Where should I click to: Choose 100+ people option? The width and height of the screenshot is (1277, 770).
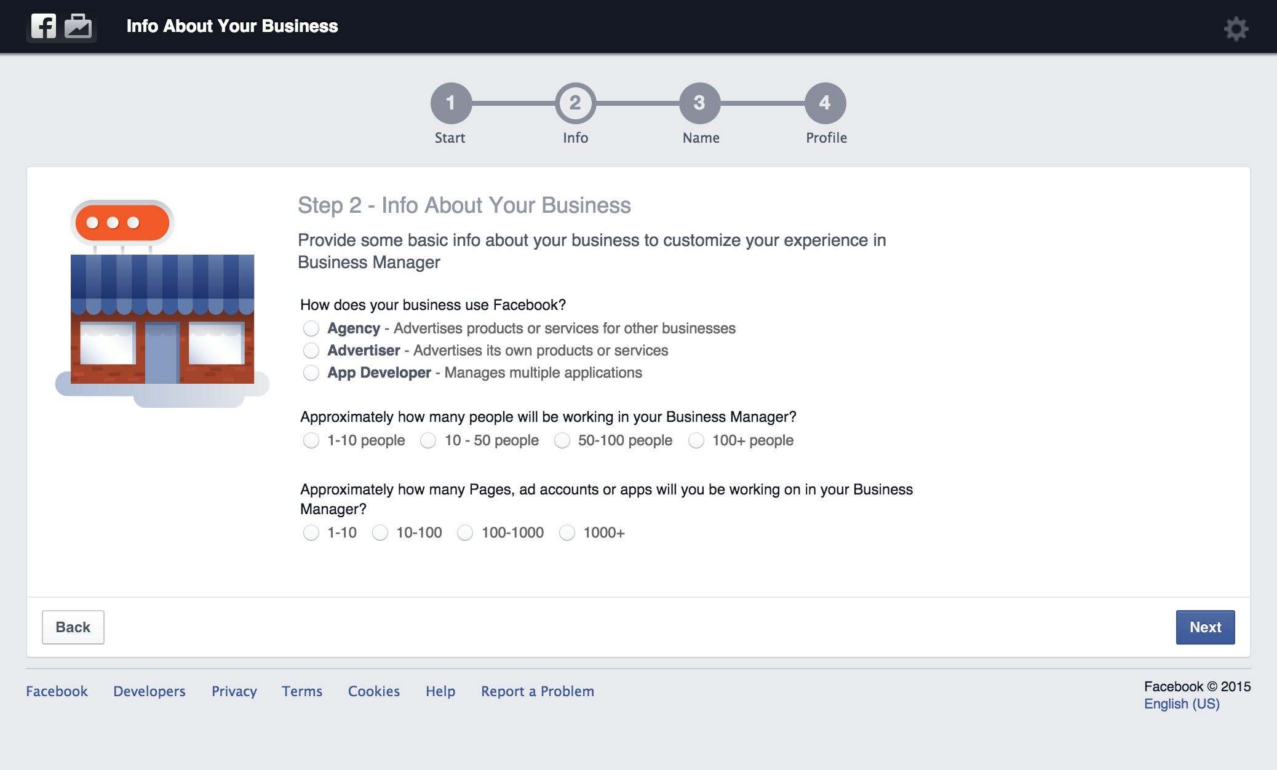pyautogui.click(x=696, y=440)
